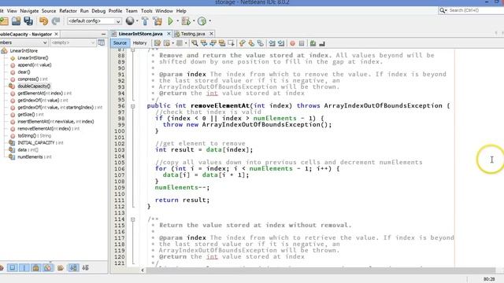This screenshot has height=283, width=504.
Task: Minimize the Navigator panel
Action: pos(103,34)
